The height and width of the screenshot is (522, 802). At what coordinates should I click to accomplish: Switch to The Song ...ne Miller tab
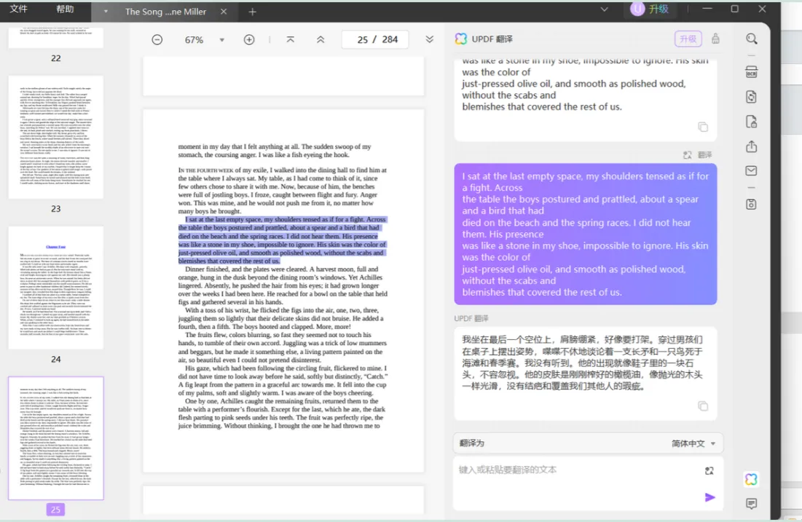coord(166,11)
